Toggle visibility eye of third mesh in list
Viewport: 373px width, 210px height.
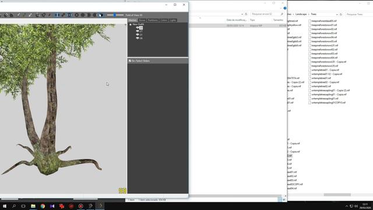(138, 35)
